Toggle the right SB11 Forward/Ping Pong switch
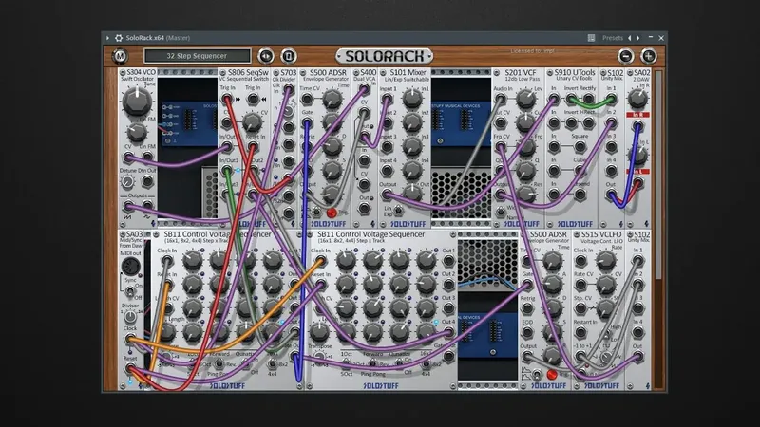This screenshot has width=760, height=427. 372,362
